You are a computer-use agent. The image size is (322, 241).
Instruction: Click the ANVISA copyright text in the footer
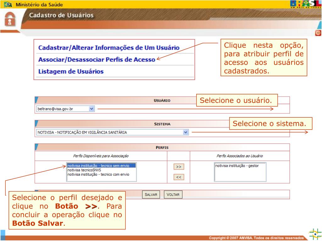click(x=256, y=238)
